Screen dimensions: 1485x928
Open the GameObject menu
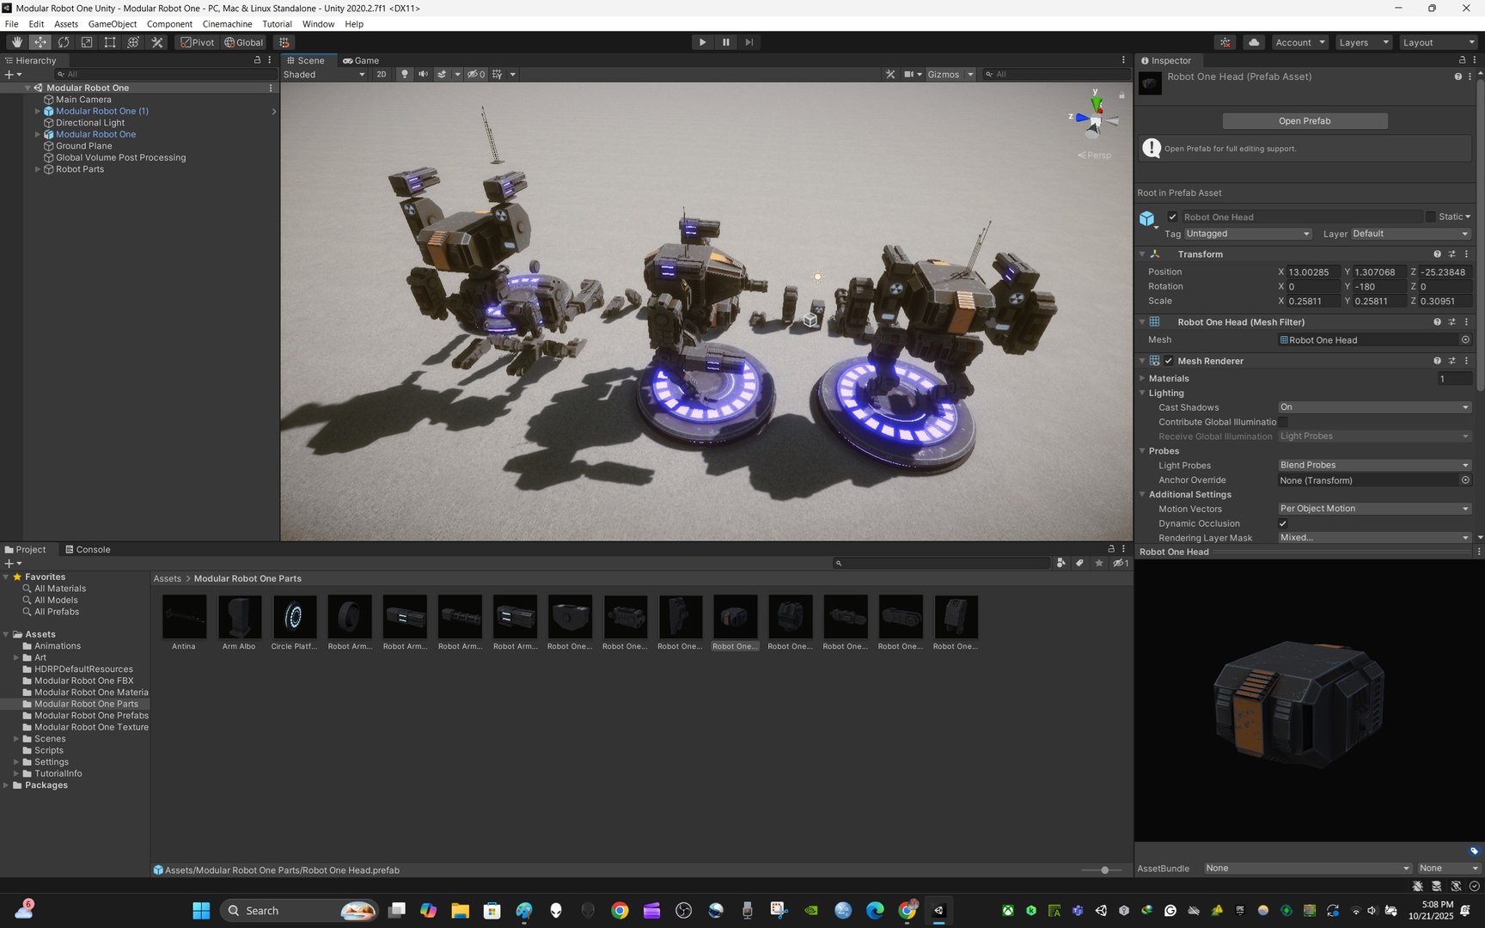(113, 24)
